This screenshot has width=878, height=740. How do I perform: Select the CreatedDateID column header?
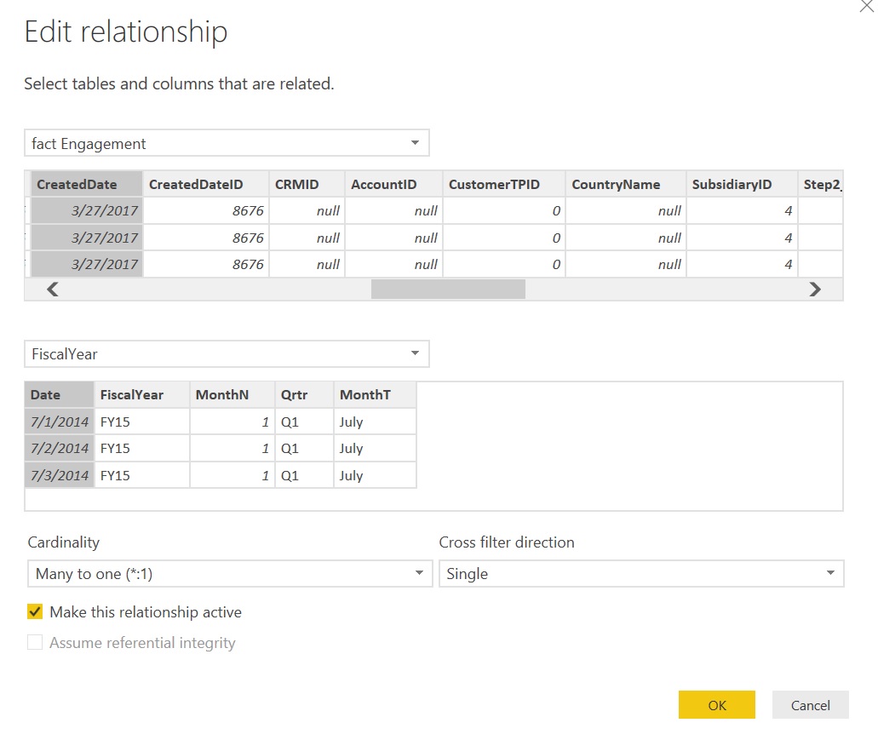point(206,184)
